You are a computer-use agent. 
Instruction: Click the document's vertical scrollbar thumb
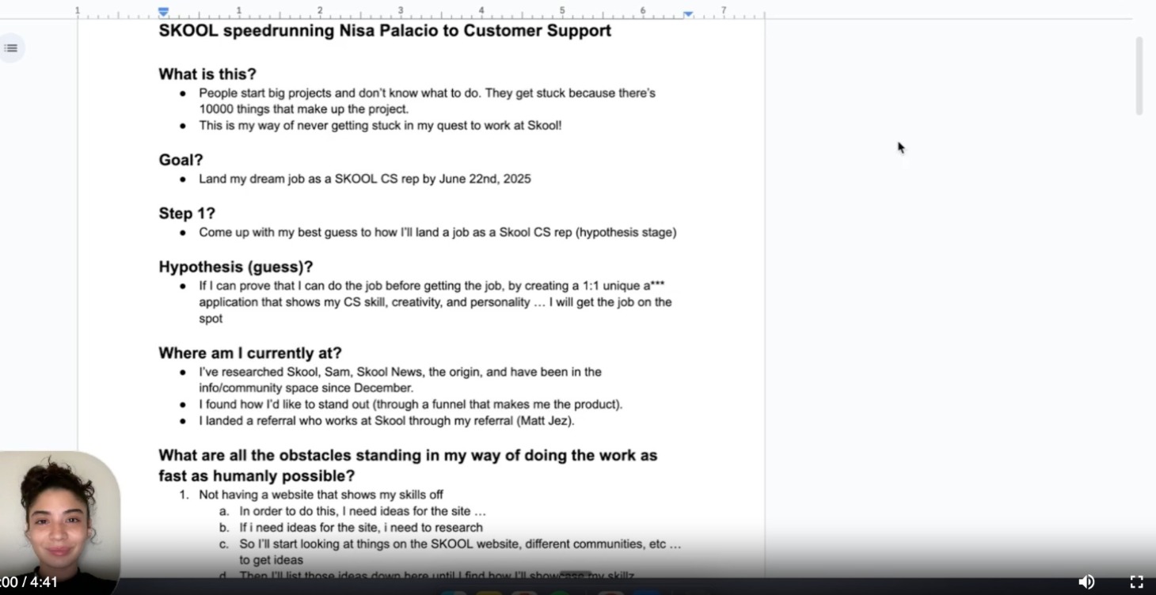[1139, 76]
